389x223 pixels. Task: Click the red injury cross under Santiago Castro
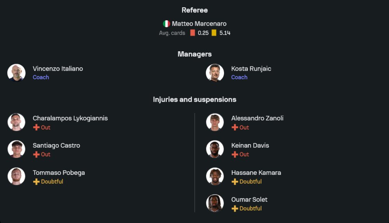pos(36,154)
